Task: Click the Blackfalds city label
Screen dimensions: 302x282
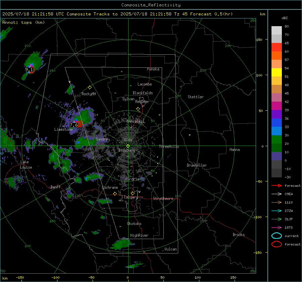Action: (143, 93)
